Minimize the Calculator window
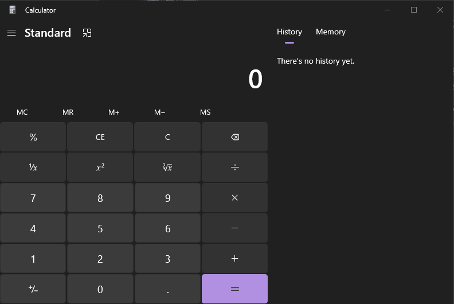 388,10
